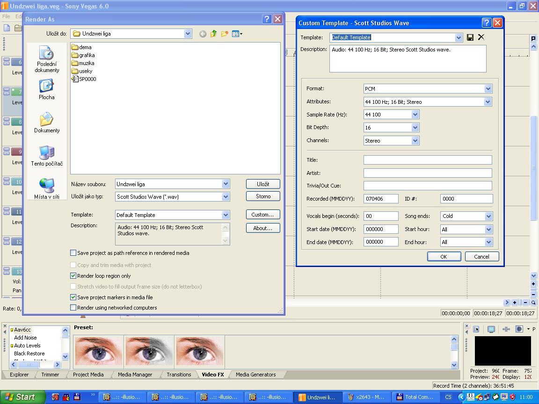Viewport: 539px width, 404px height.
Task: Enable Save project as path reference checkbox
Action: (73, 253)
